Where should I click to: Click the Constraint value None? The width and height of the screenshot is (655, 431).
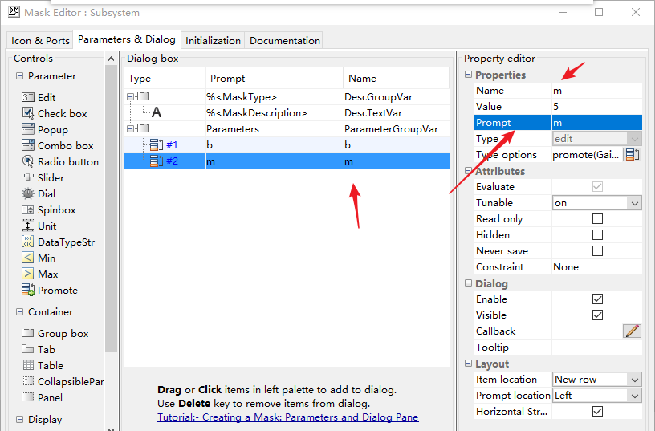pos(597,267)
